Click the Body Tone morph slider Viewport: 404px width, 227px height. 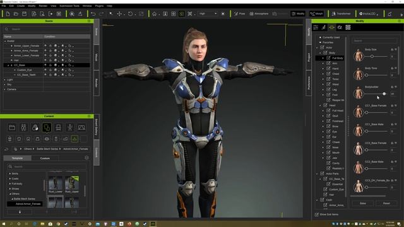click(x=376, y=75)
